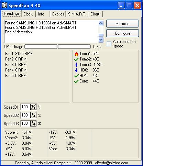Click the Vbat 3,34V voltage reading
Screen dimensions: 176x166
pyautogui.click(x=62, y=149)
